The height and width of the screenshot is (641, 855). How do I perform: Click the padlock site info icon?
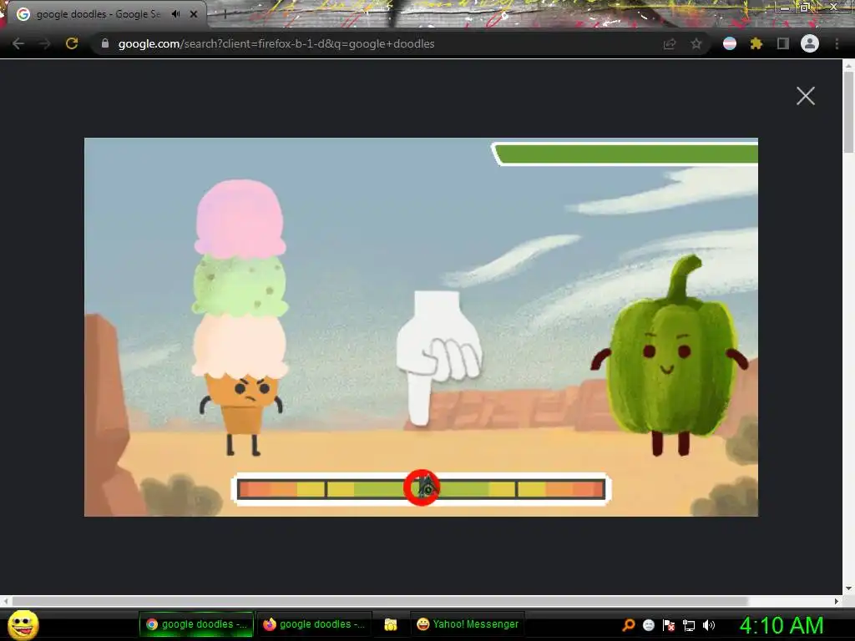coord(105,43)
